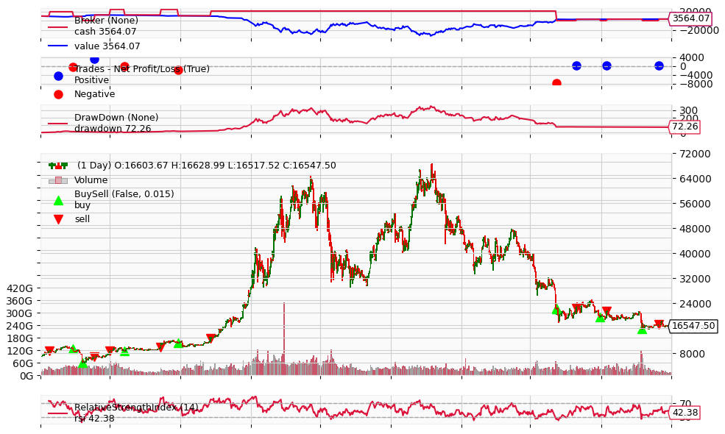The width and height of the screenshot is (725, 434).
Task: Click the 32000 price axis label
Action: tap(692, 279)
